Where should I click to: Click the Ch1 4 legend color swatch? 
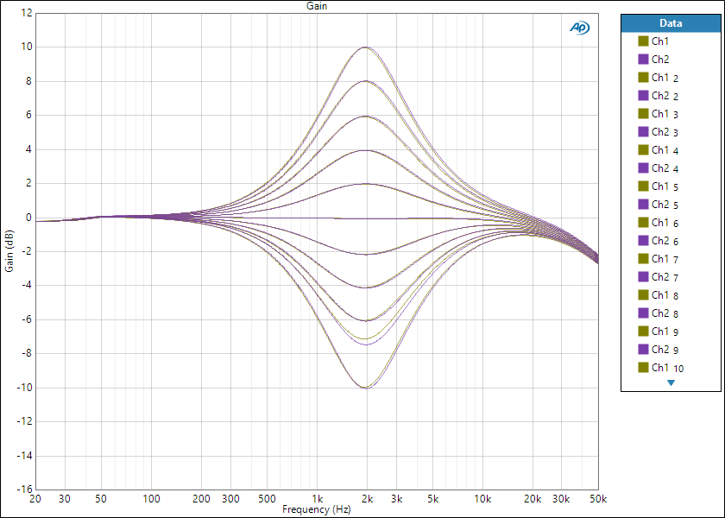tap(643, 150)
